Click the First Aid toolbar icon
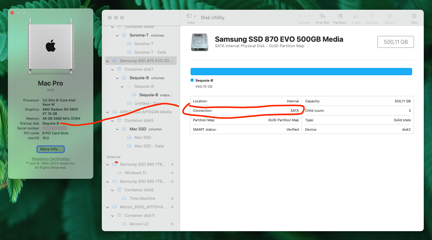Screen dimensions: 432x240 tap(322, 16)
